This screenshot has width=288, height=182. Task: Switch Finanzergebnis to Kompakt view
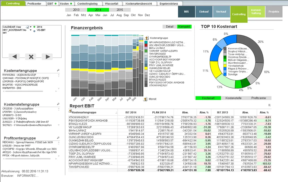184,26
